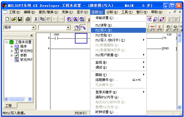Open the 诊断 menu

(112, 12)
